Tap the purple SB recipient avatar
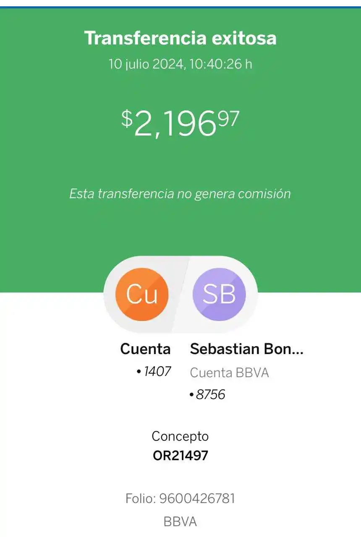The height and width of the screenshot is (537, 361). [219, 295]
